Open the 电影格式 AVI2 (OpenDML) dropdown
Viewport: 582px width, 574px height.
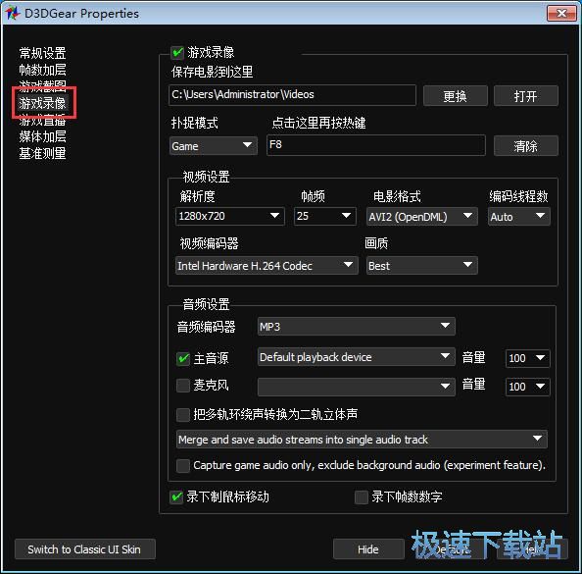(421, 217)
